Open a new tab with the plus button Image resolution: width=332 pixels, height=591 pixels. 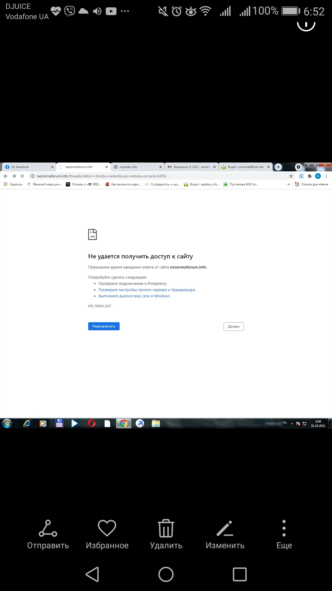pos(278,167)
